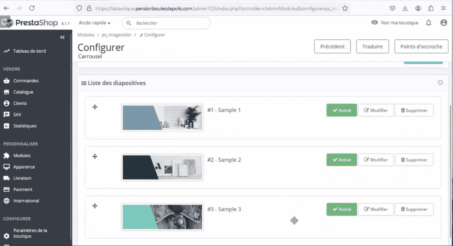Open the Statistiques menu item
The width and height of the screenshot is (453, 246).
click(25, 126)
